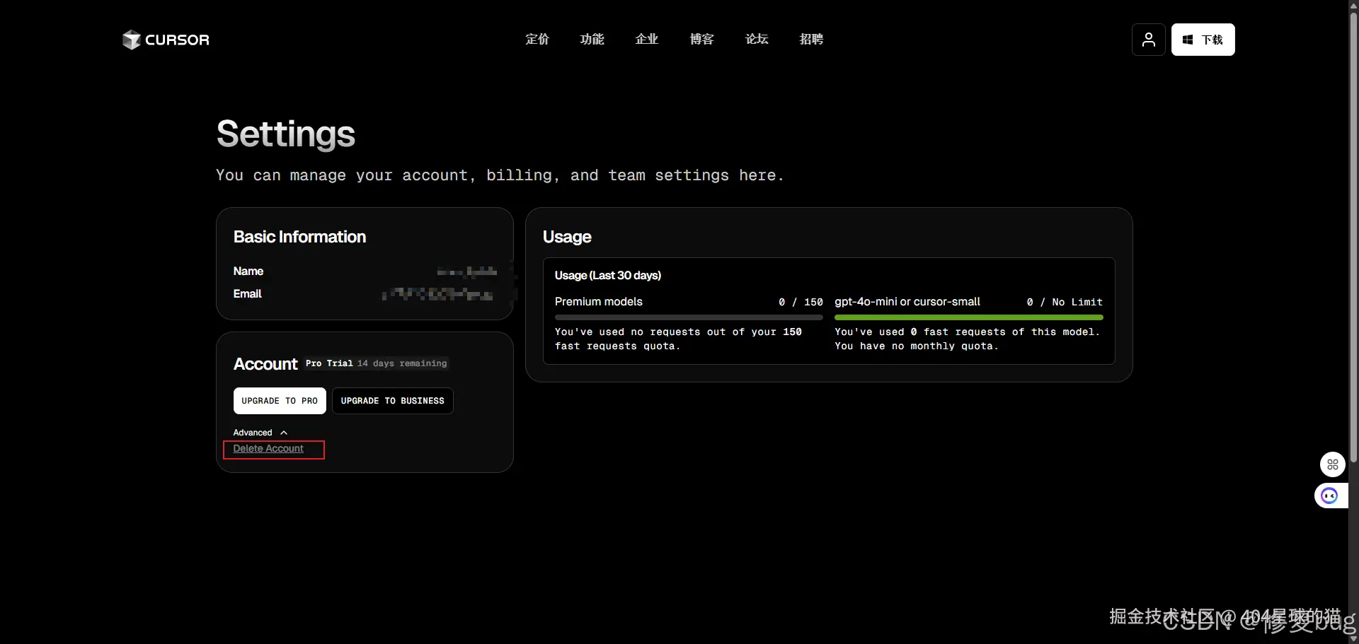
Task: Click the 下载 download button
Action: (1203, 40)
